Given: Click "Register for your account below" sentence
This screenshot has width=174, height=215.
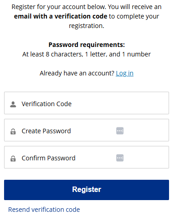Looking at the screenshot, I should 59,7.
